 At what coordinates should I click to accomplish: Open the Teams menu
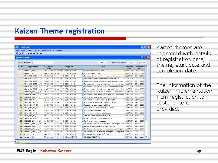pyautogui.click(x=23, y=50)
